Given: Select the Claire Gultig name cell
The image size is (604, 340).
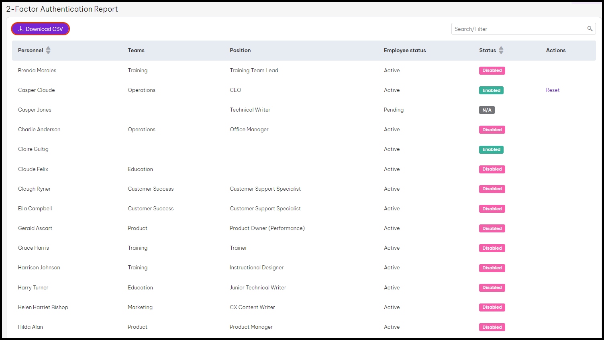Looking at the screenshot, I should coord(33,149).
